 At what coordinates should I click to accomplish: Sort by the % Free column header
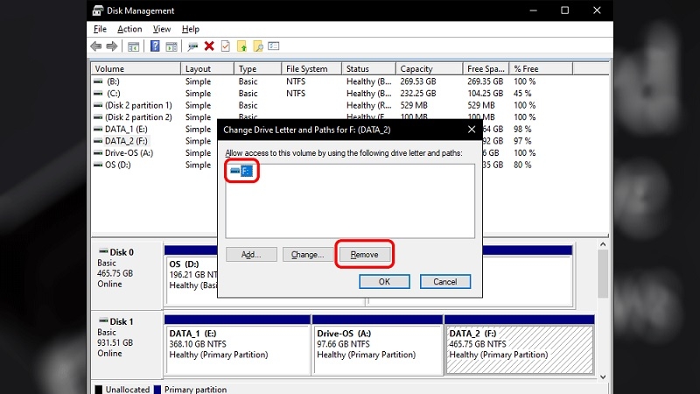[x=541, y=69]
